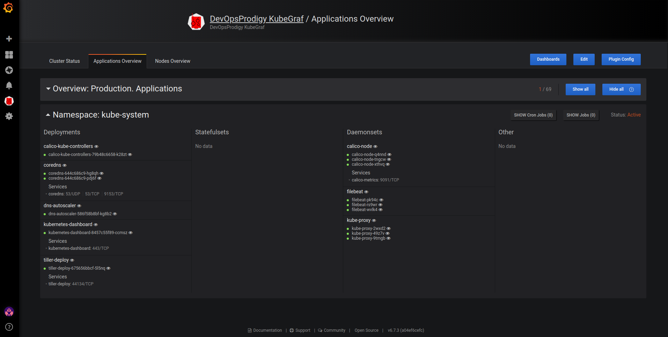
Task: Click the KubeGraf logo in page header
Action: point(196,22)
